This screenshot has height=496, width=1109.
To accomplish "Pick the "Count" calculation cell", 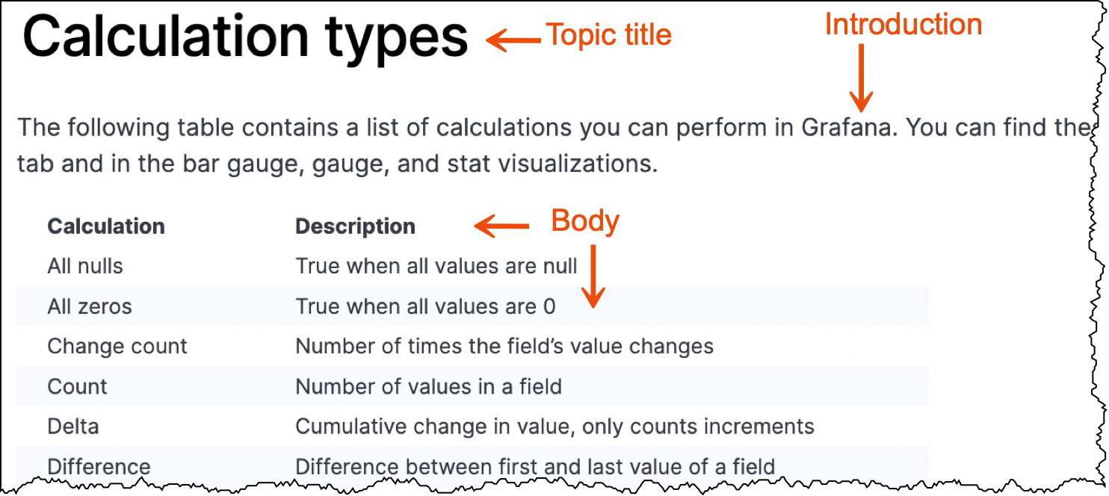I will (78, 387).
